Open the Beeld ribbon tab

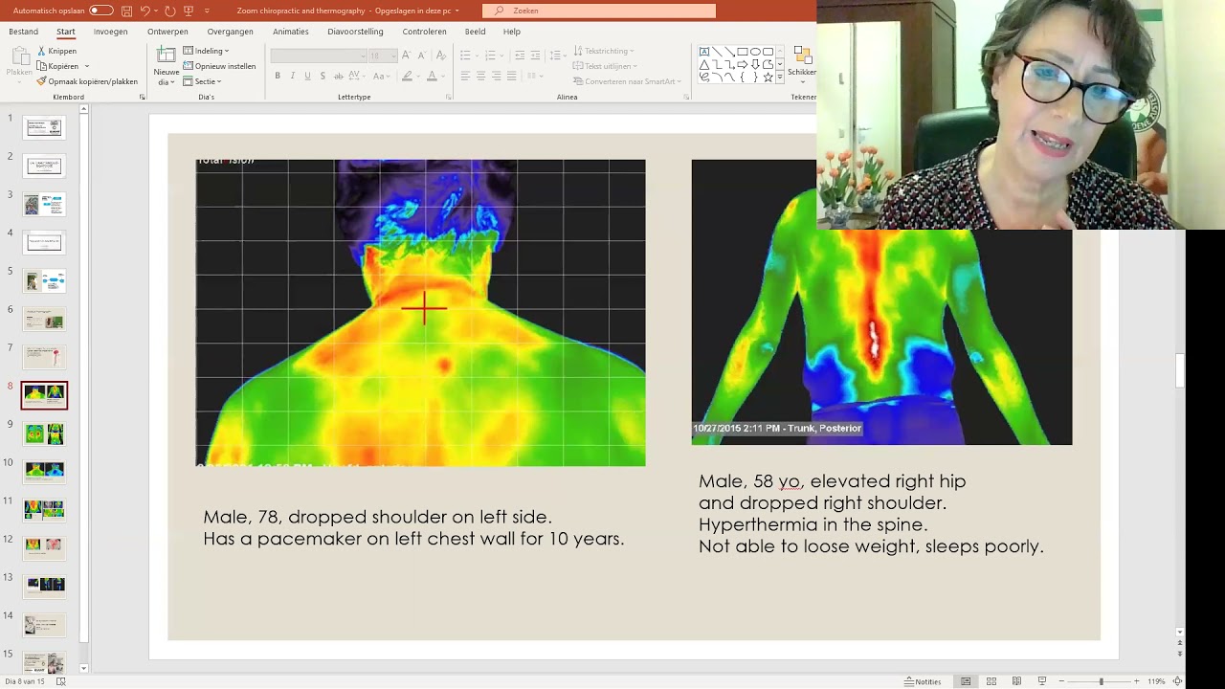pyautogui.click(x=475, y=32)
